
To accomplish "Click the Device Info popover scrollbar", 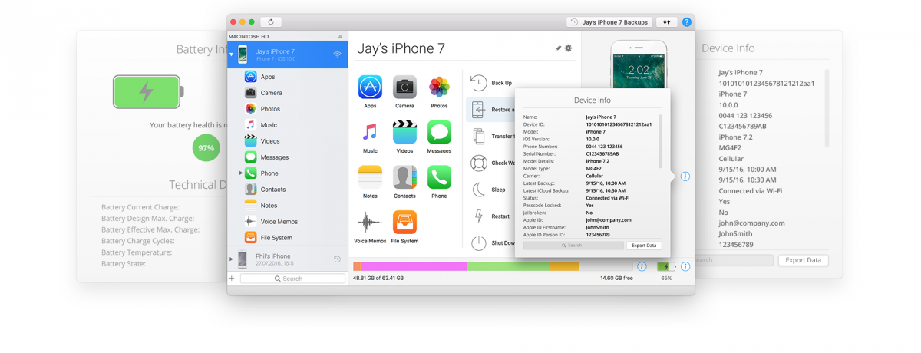I will tap(660, 141).
